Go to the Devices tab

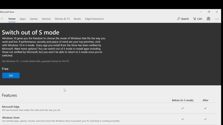click(46, 19)
